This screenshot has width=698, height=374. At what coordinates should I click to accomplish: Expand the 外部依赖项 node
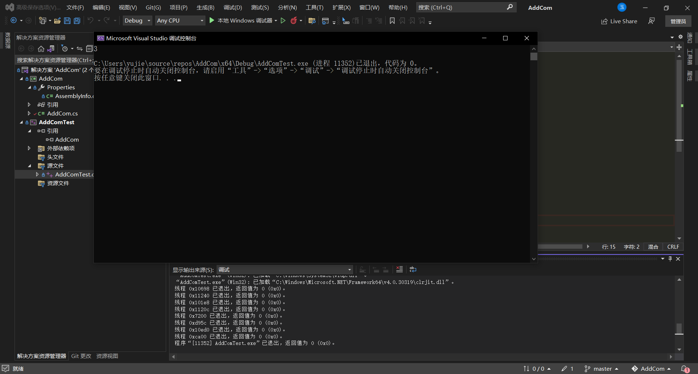(29, 149)
